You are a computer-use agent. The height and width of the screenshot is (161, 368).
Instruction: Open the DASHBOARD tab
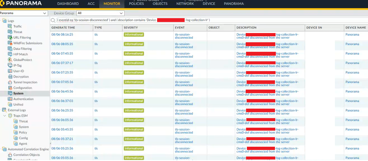[x=68, y=4]
